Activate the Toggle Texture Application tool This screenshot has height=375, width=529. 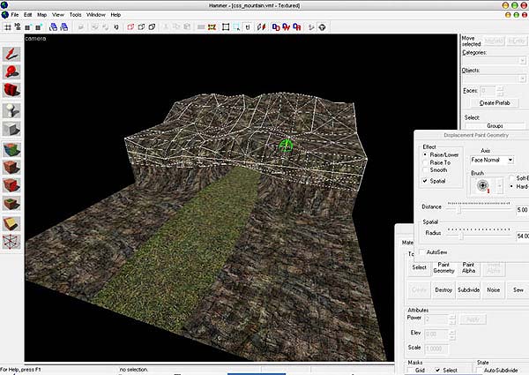tap(11, 149)
